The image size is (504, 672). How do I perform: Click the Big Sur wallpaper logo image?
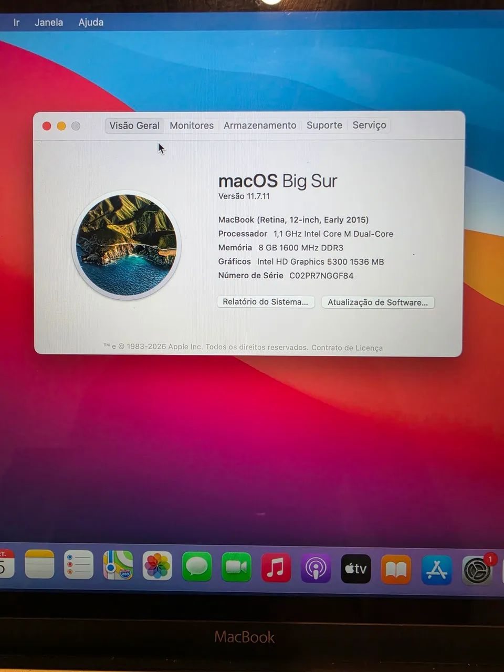click(127, 245)
